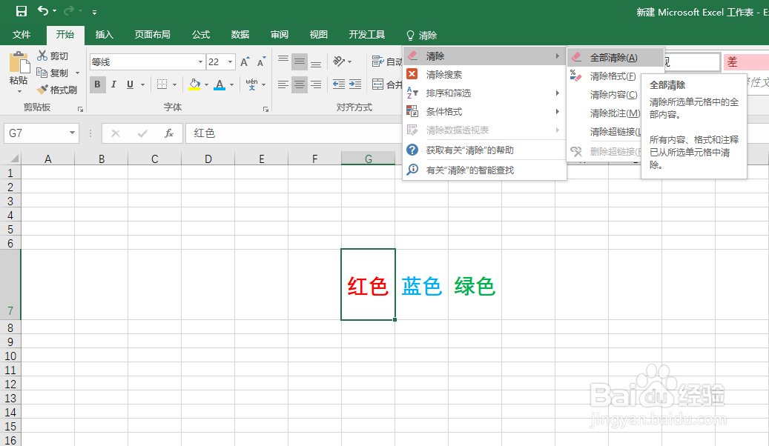Choose 全部清除(A) in the submenu
769x446 pixels.
click(615, 57)
